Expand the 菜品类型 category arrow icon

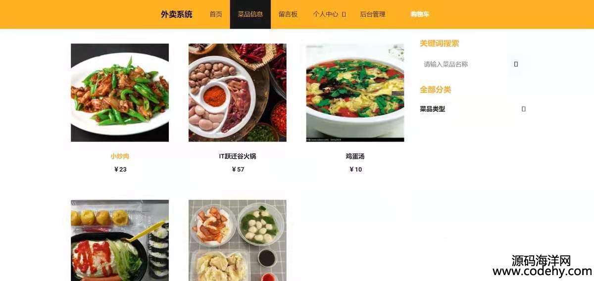[524, 109]
